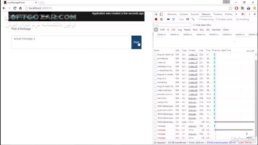
Task: Click the Opera extension icon
Action: [236, 8]
